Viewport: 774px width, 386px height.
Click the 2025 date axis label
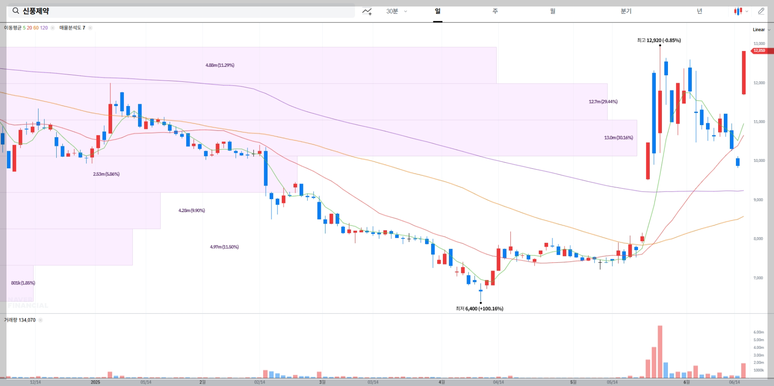pos(95,382)
